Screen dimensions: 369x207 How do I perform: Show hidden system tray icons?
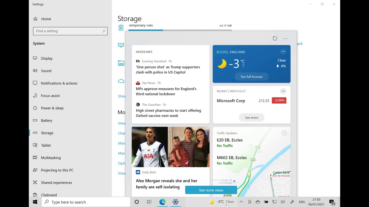[x=241, y=202]
